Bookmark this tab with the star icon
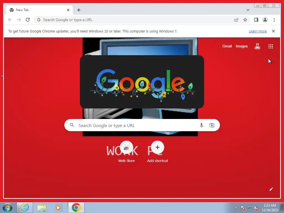This screenshot has width=284, height=213. (x=245, y=20)
